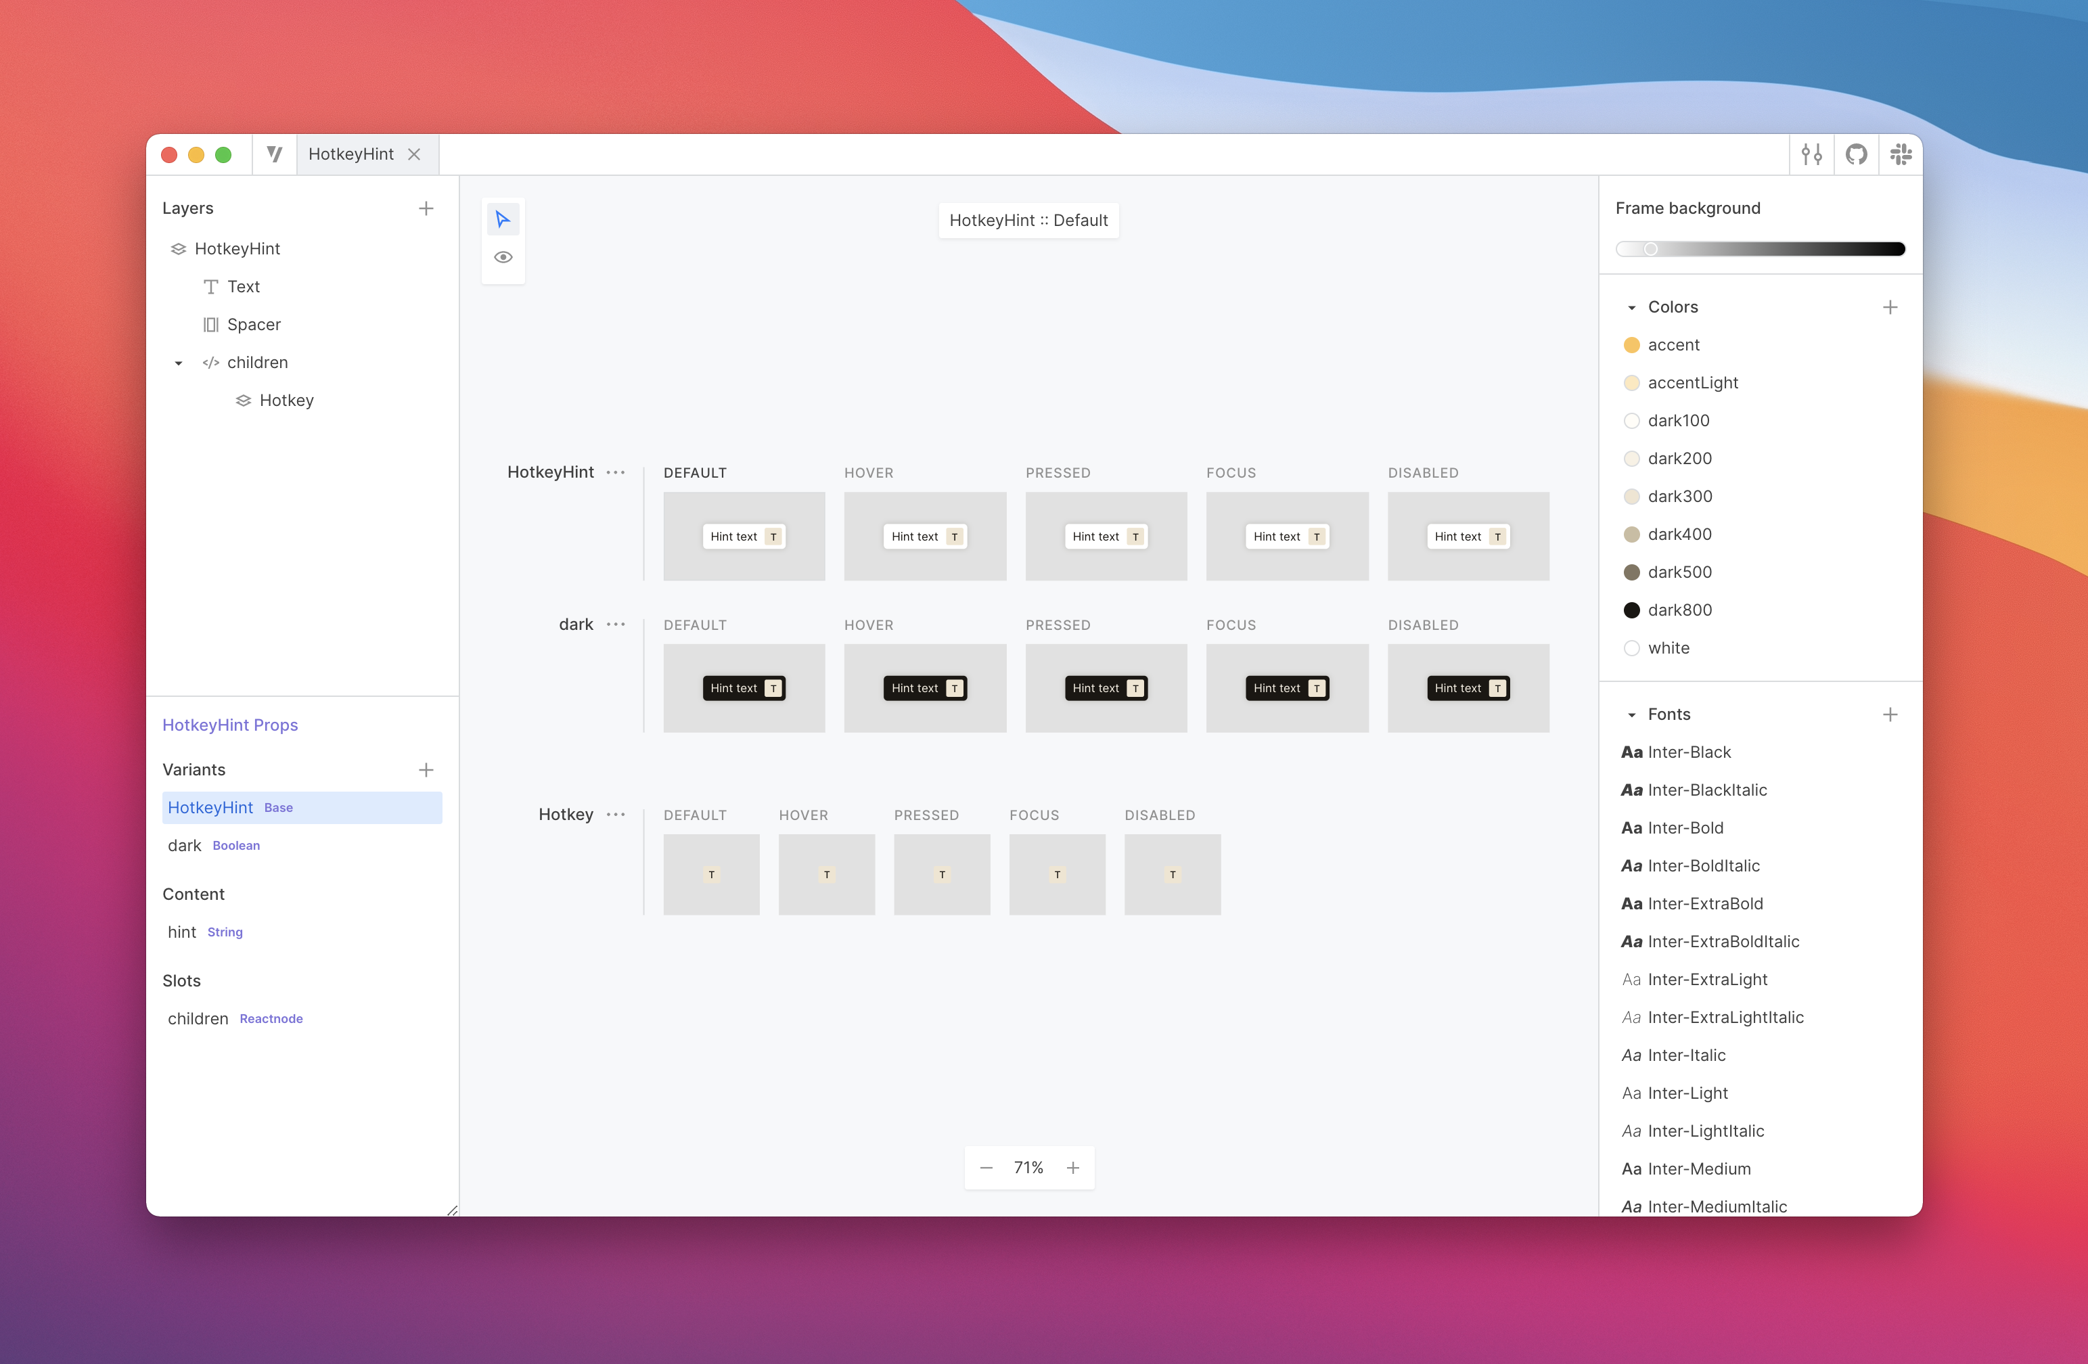Open HotkeyHint row options menu

(x=616, y=473)
